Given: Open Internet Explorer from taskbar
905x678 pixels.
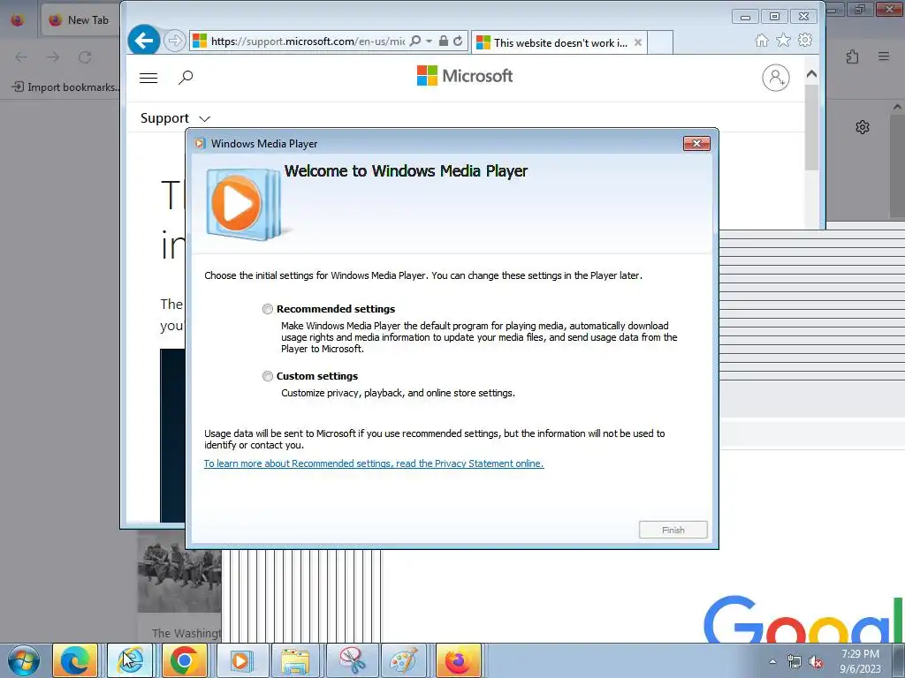Looking at the screenshot, I should (x=130, y=660).
